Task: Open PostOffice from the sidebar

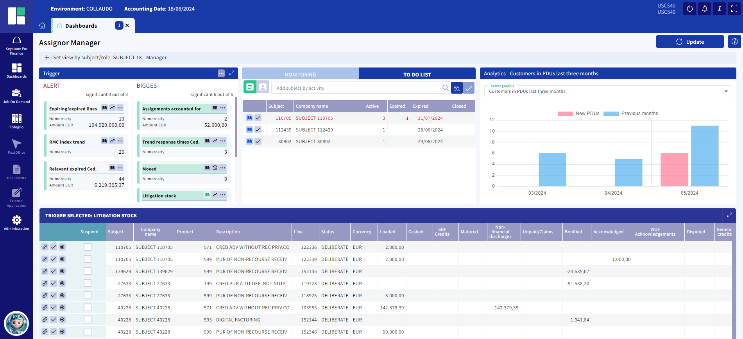Action: [16, 147]
